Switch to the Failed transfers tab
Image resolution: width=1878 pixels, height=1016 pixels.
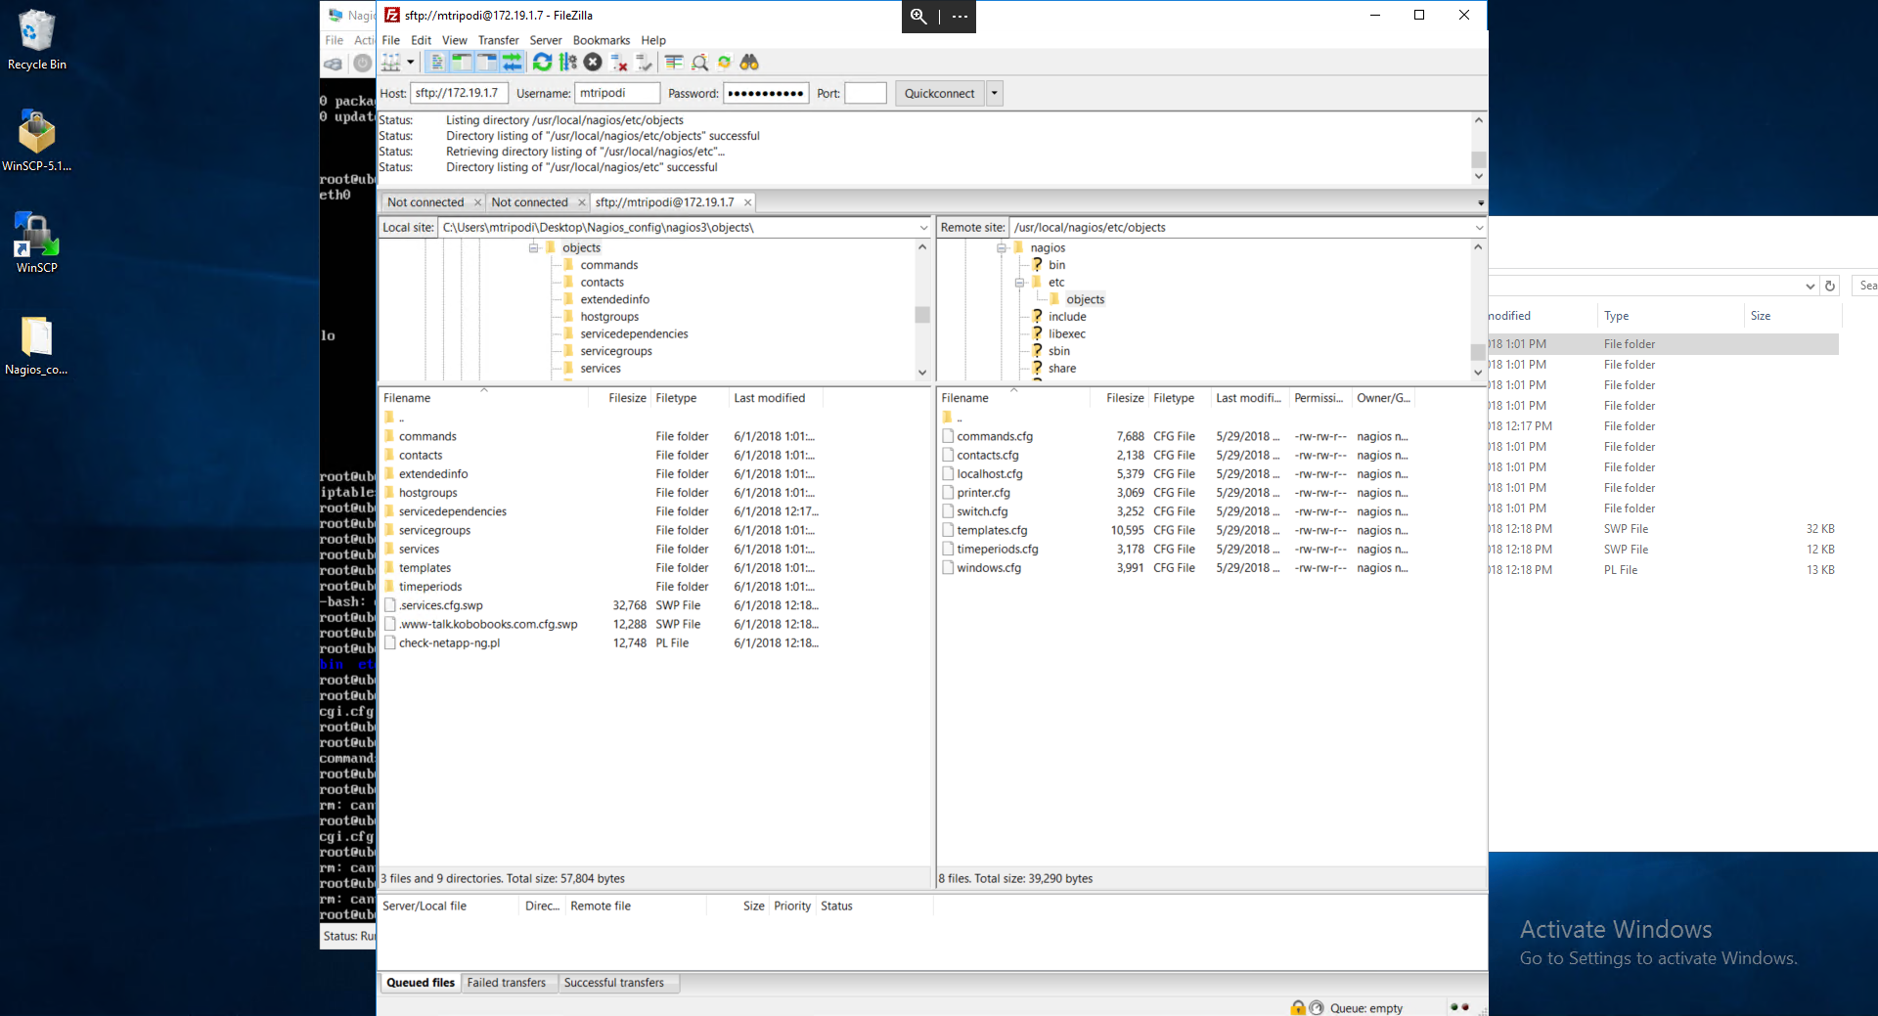506,983
